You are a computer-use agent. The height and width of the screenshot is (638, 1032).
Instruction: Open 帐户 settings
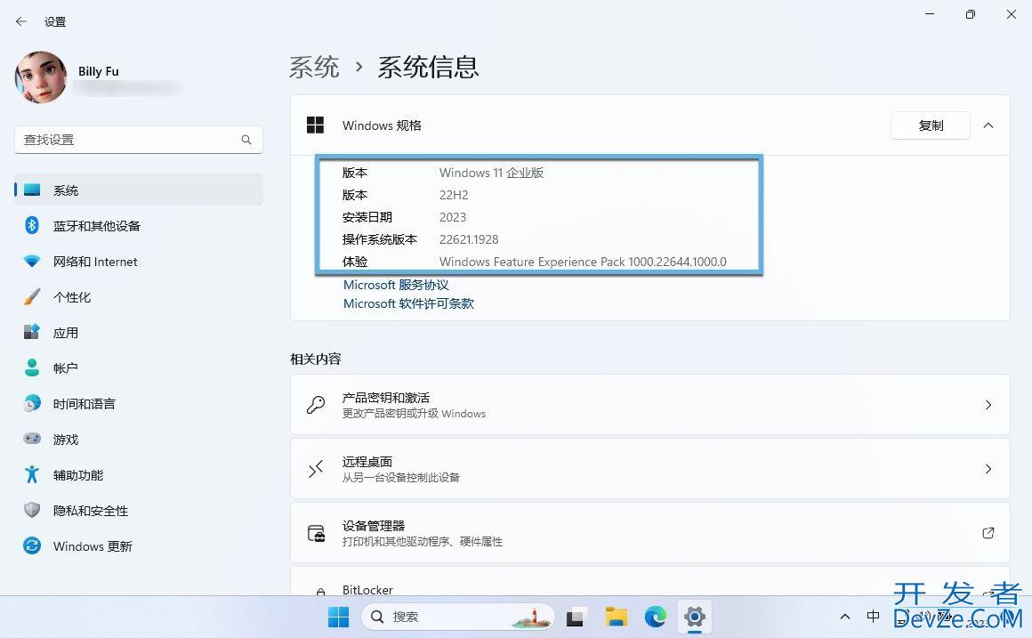[x=138, y=368]
